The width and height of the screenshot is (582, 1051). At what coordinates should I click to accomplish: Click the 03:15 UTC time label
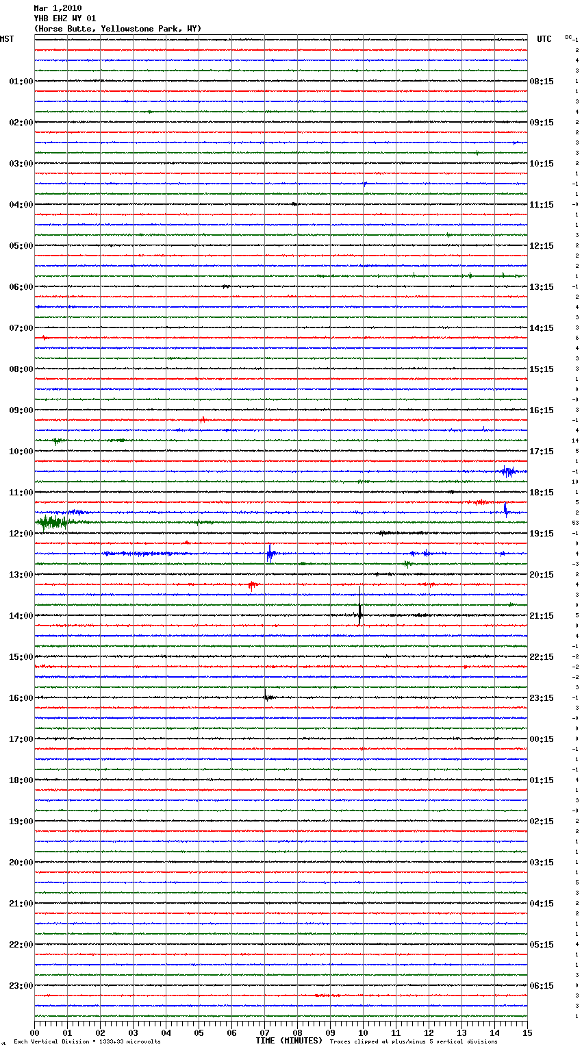coord(542,863)
